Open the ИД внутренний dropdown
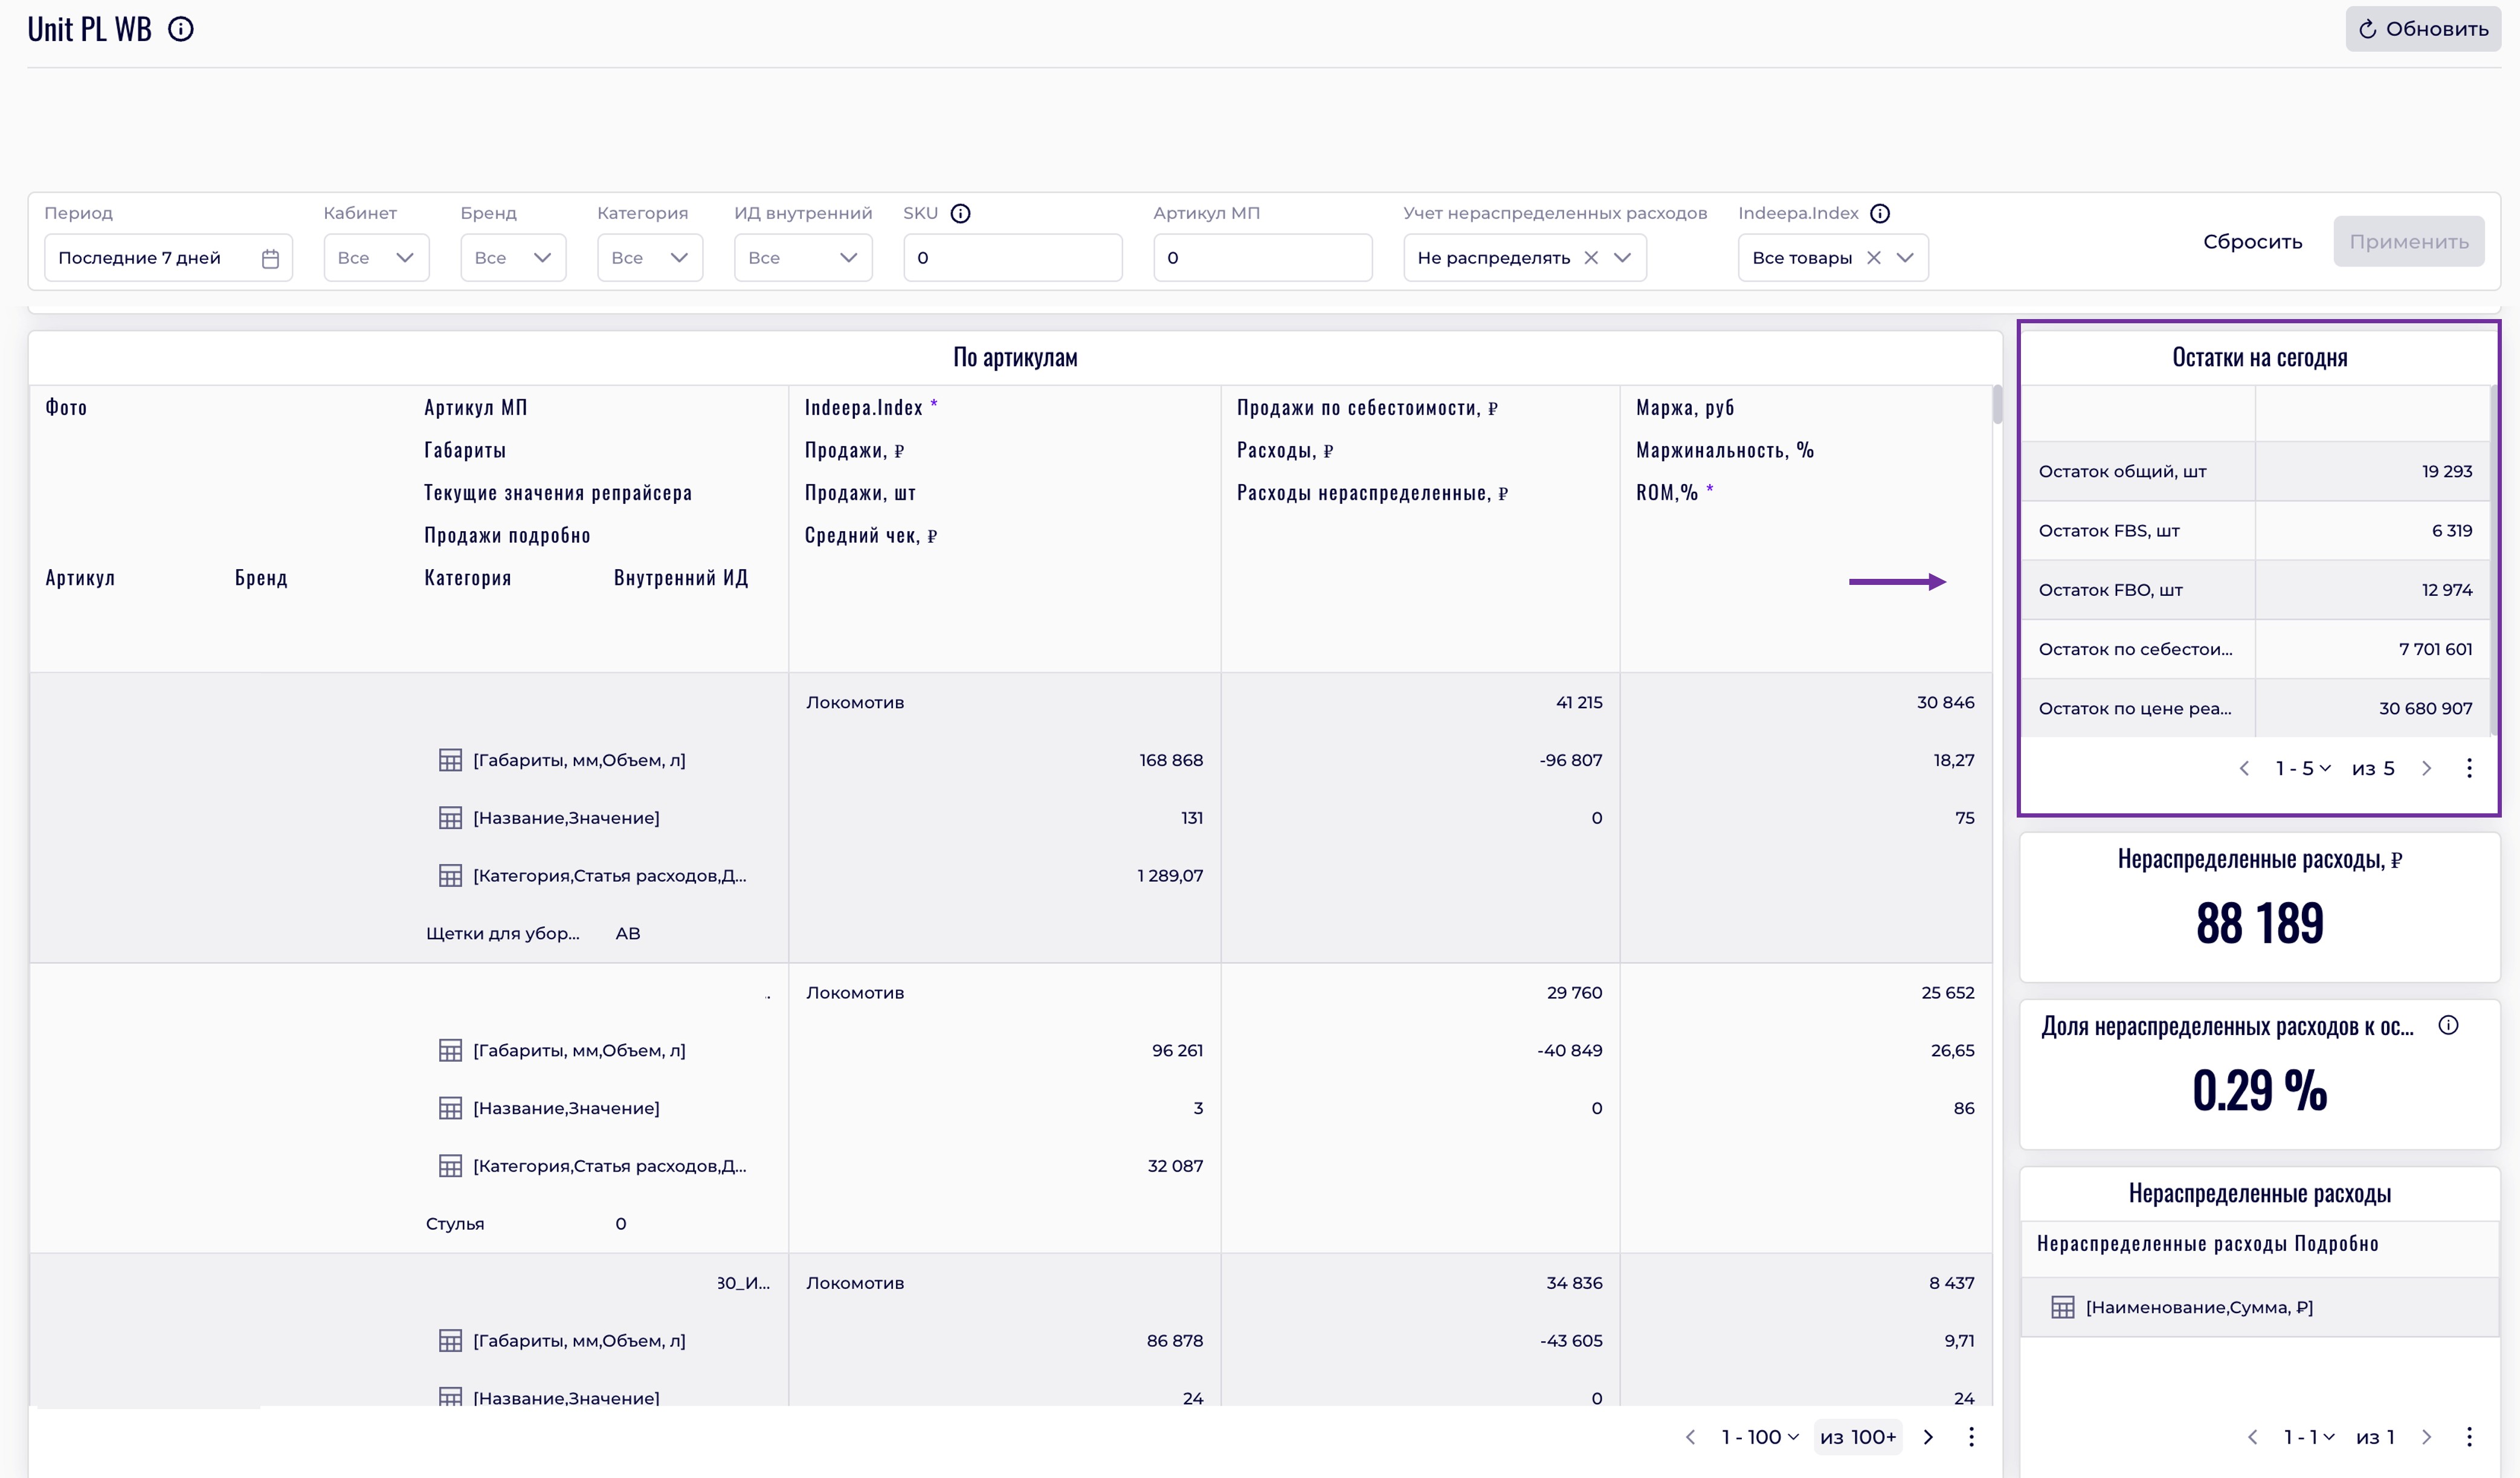Screen dimensions: 2520x1478 click(803, 258)
